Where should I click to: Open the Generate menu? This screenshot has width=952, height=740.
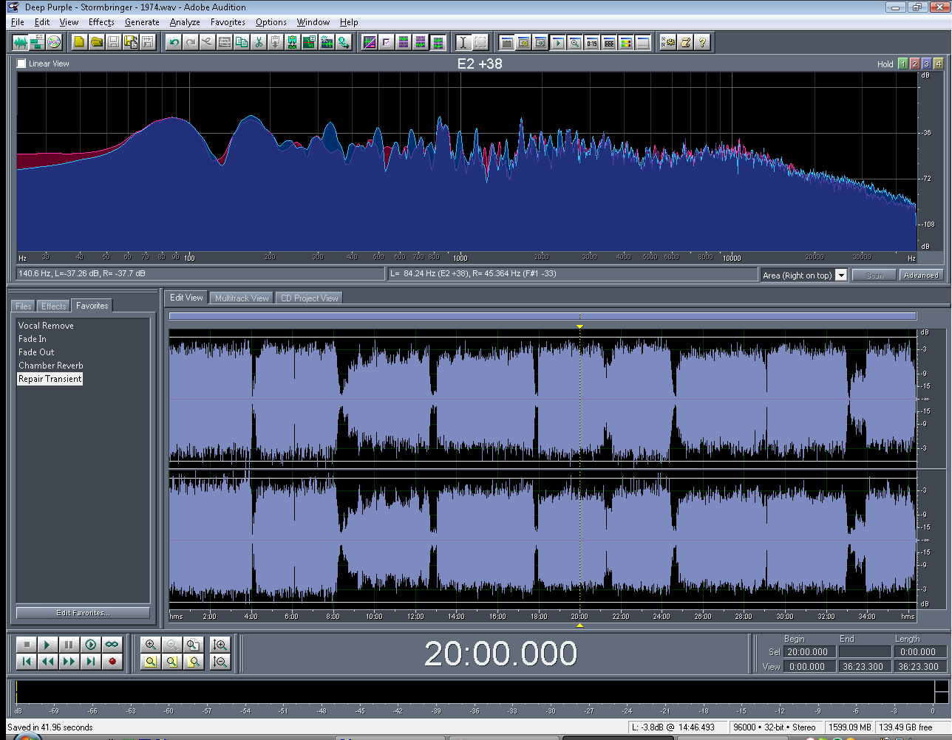coord(142,22)
